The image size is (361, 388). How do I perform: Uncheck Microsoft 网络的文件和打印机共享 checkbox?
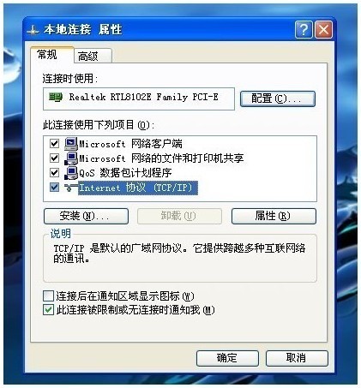pos(54,158)
